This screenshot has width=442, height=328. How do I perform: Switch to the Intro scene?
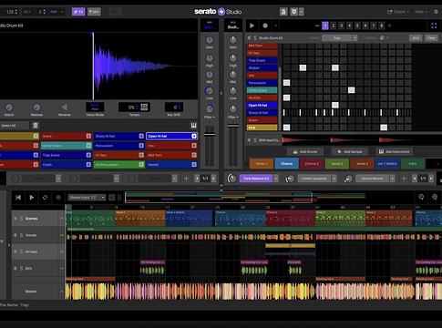[x=413, y=164]
